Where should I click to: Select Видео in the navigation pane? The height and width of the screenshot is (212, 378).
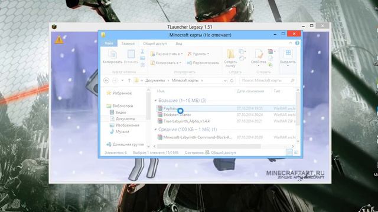(120, 112)
